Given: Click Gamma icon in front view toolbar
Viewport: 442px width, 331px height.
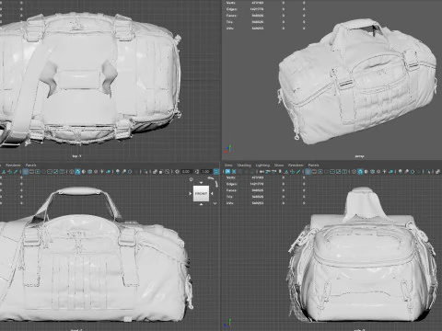Looking at the screenshot, I should pyautogui.click(x=197, y=172).
